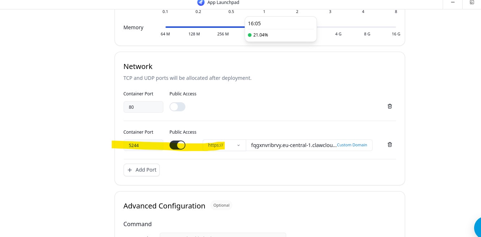
Task: Set memory slider to 16 G
Action: point(396,27)
